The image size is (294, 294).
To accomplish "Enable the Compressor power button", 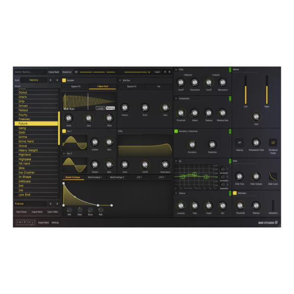I will [176, 98].
